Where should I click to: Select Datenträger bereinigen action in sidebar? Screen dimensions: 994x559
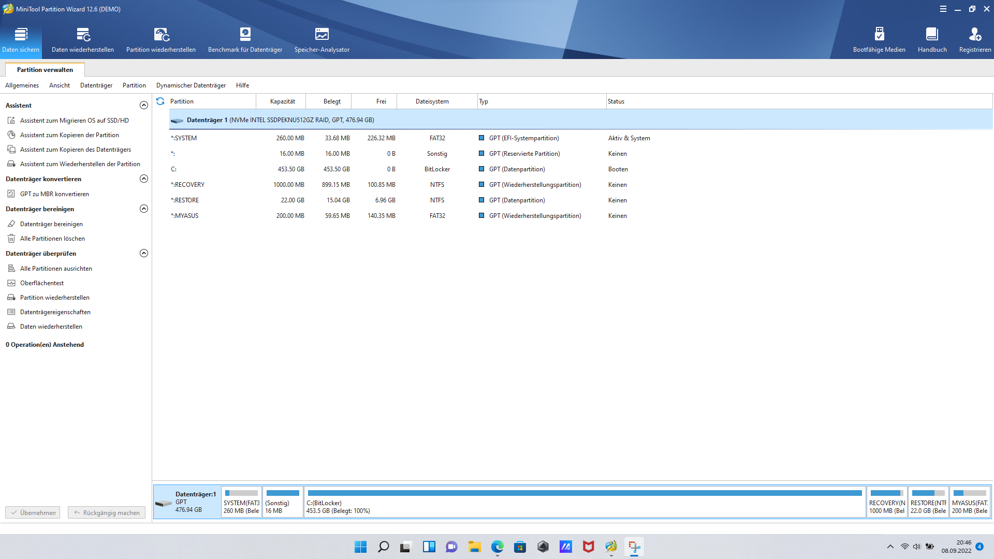tap(51, 224)
